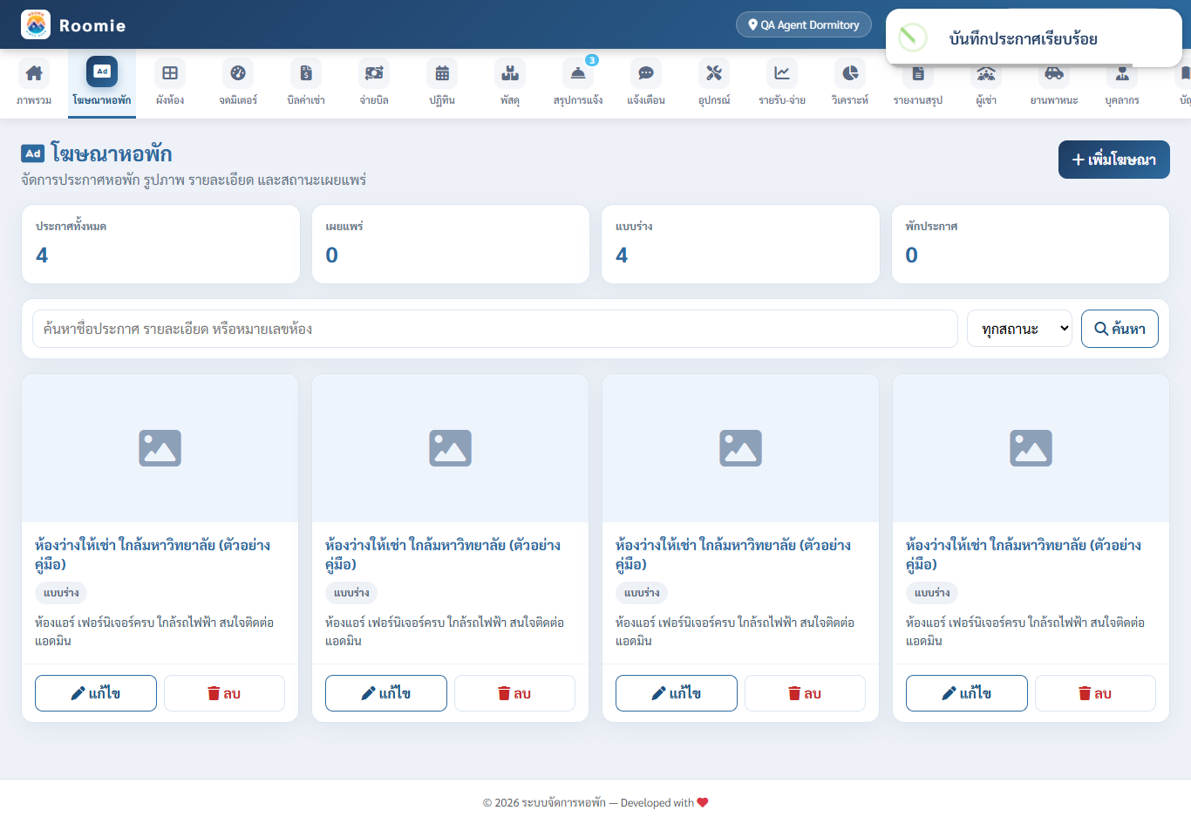Open บุคลากร staff icon
Viewport: 1191px width, 824px height.
1122,73
